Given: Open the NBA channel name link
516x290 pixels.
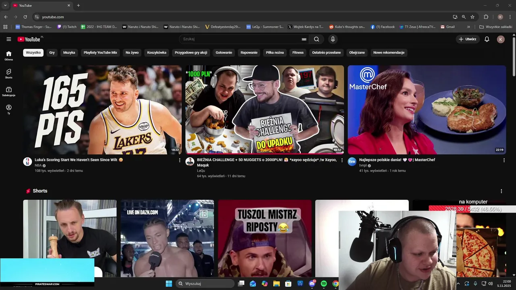Looking at the screenshot, I should coord(38,166).
